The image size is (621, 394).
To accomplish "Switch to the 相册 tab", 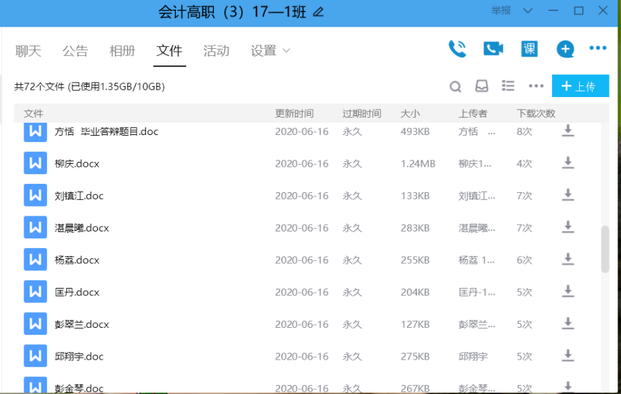I will click(x=122, y=50).
